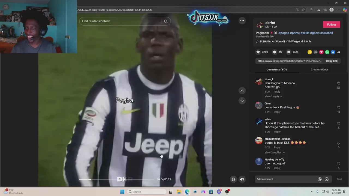The width and height of the screenshot is (349, 196).
Task: Expand View 1 reply under Hovo_7
Action: 273,96
